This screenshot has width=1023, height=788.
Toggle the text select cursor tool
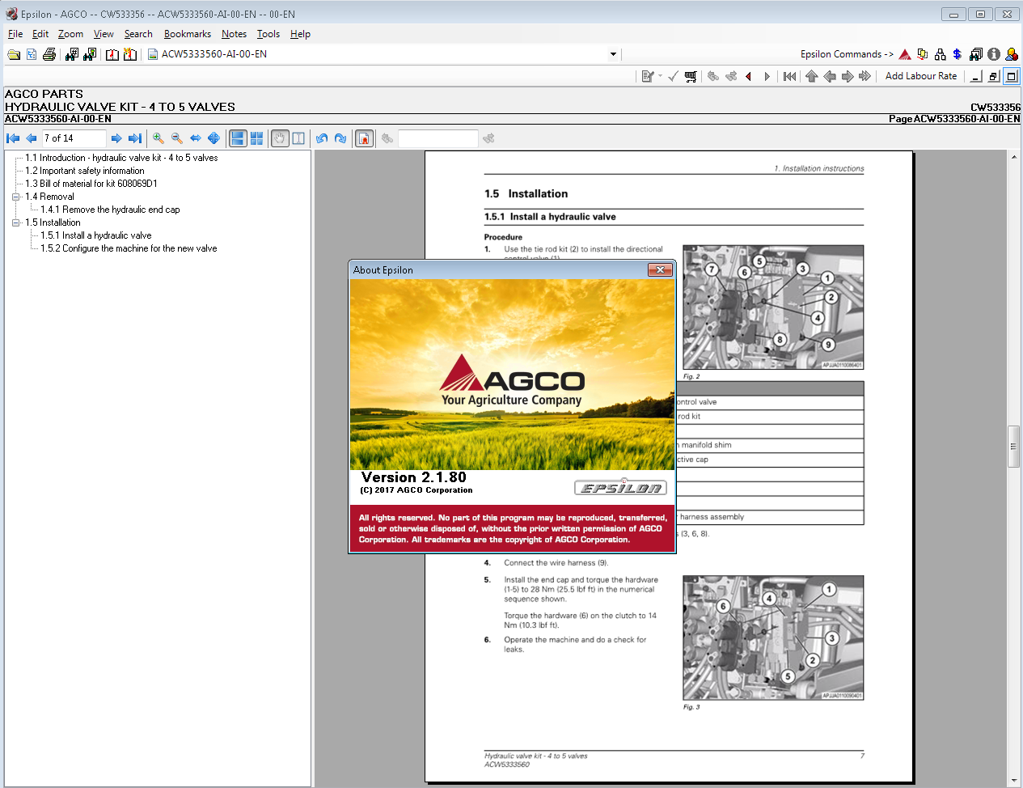coord(298,138)
